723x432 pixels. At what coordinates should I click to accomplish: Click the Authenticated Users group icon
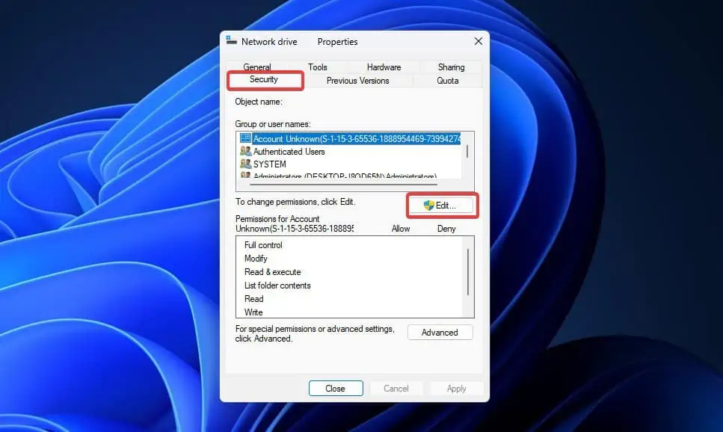pyautogui.click(x=245, y=151)
